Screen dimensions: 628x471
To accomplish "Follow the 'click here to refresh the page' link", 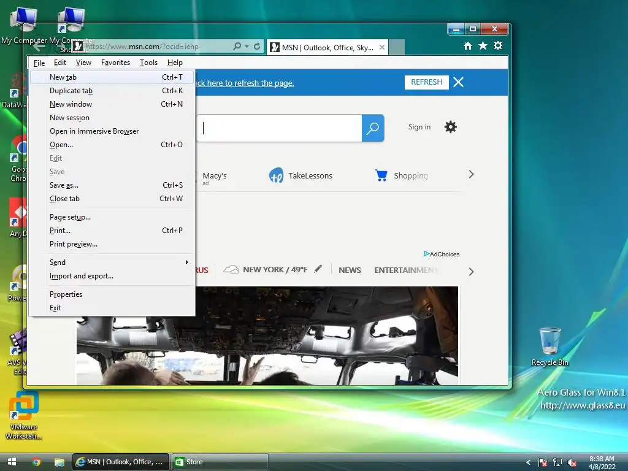I will [245, 83].
